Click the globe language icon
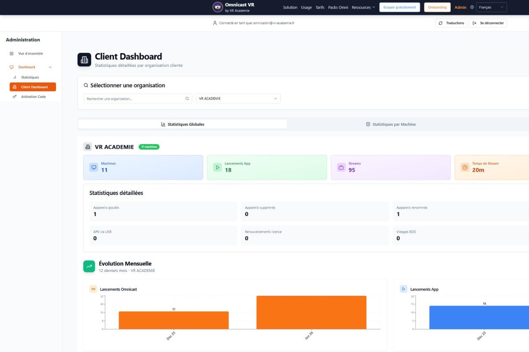 pyautogui.click(x=472, y=7)
